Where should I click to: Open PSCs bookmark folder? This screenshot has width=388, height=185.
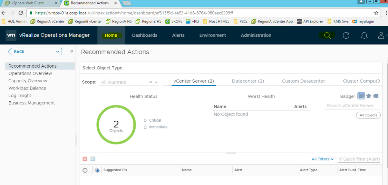click(240, 22)
